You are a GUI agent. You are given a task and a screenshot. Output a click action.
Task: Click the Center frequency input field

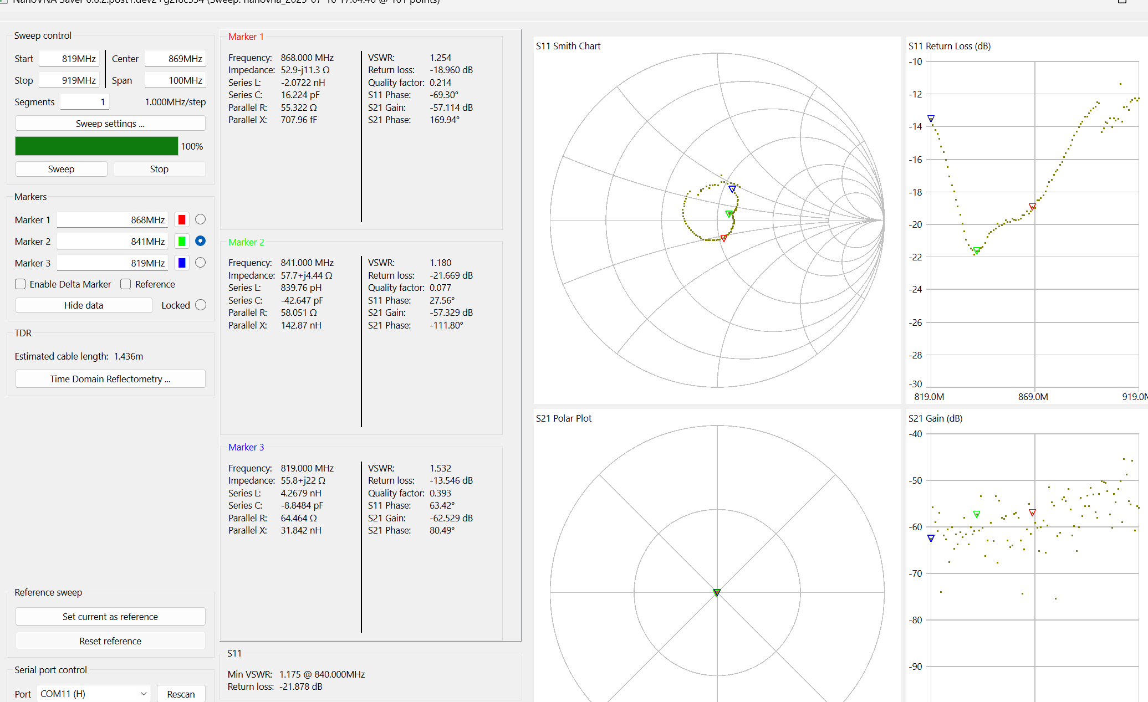coord(175,59)
